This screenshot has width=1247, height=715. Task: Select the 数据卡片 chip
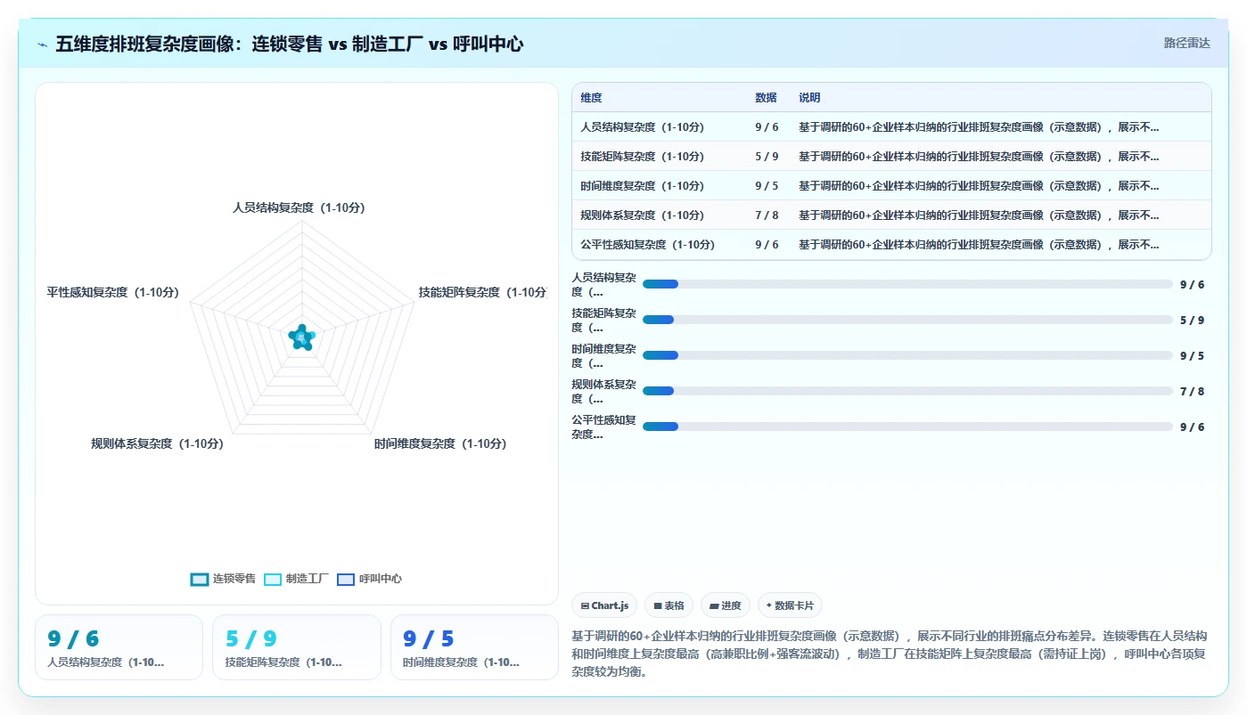point(790,605)
